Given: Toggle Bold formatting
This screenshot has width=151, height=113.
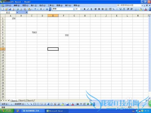Looking at the screenshot, I should [85, 9].
